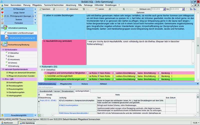Viewport: 200px width, 125px height.
Task: Uncheck Nein Risiko for Kognitive und kommunikative Fähigkeiten
Action: point(98,73)
